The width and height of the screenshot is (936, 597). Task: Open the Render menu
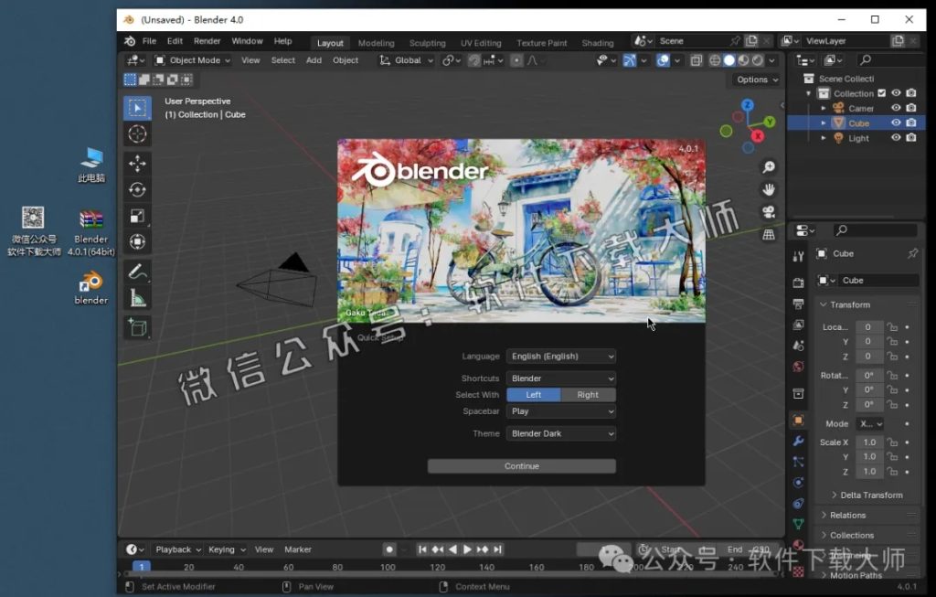207,40
